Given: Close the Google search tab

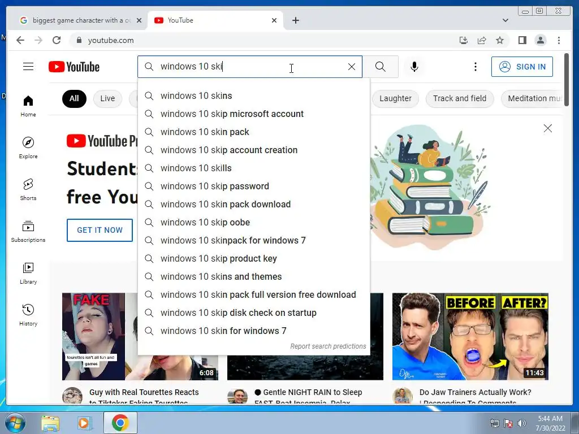Looking at the screenshot, I should (x=139, y=20).
